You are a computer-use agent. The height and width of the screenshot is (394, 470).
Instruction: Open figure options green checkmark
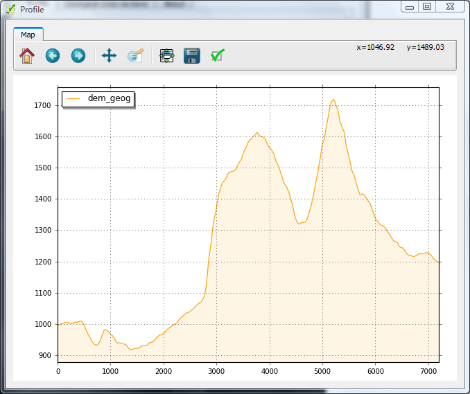(x=217, y=55)
